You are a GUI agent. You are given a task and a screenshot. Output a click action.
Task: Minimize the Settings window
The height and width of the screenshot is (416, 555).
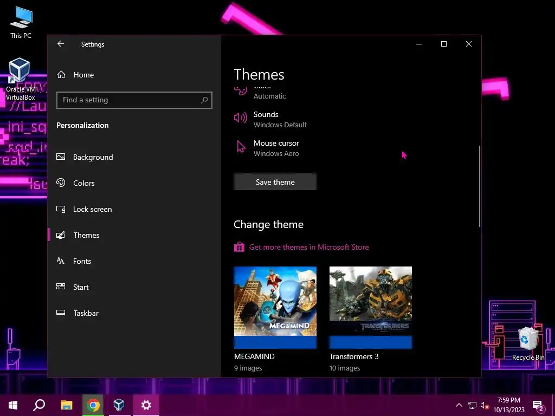tap(419, 44)
